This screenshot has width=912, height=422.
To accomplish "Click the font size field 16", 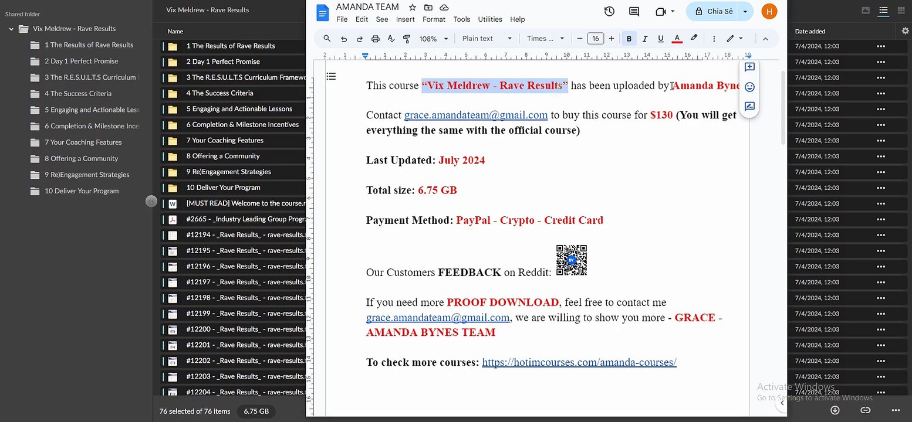I will click(x=596, y=39).
